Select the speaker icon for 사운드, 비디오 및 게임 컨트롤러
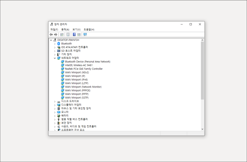The width and height of the screenshot is (247, 162). 59,126
